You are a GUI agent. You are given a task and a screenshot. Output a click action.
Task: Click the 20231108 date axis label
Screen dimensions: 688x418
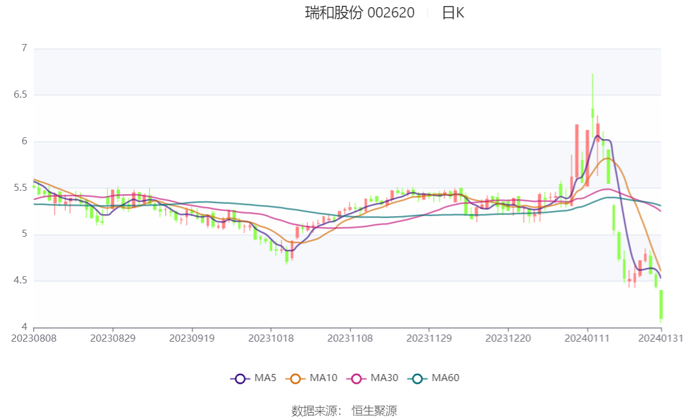click(x=350, y=338)
